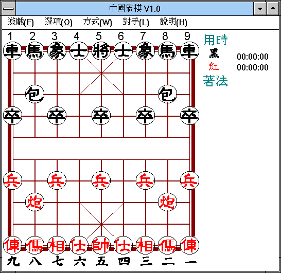Pick the red 炮 cannon on file 二

click(x=168, y=202)
